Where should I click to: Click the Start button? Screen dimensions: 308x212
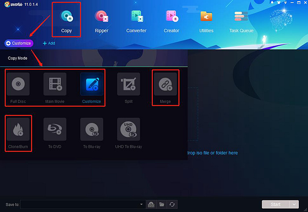(275, 205)
